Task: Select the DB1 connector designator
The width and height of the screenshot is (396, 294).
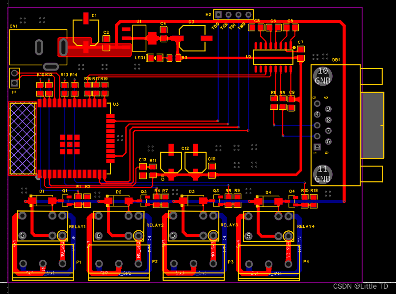Action: [x=336, y=60]
